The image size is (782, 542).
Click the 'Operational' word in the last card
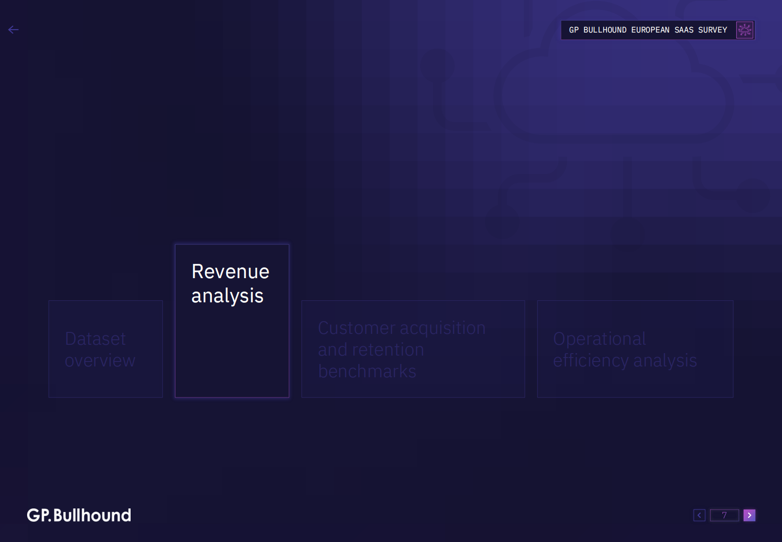pos(599,339)
